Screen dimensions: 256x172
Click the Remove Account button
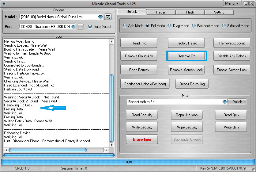coord(232,43)
